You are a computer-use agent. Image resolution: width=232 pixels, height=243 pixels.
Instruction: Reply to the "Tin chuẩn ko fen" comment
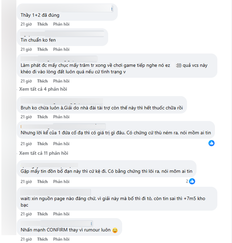pos(61,49)
